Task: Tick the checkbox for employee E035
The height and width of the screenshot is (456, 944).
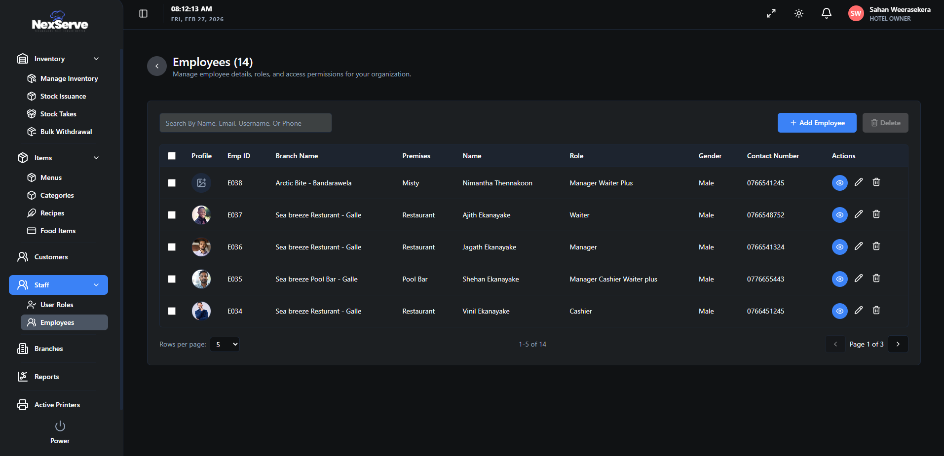Action: (172, 279)
